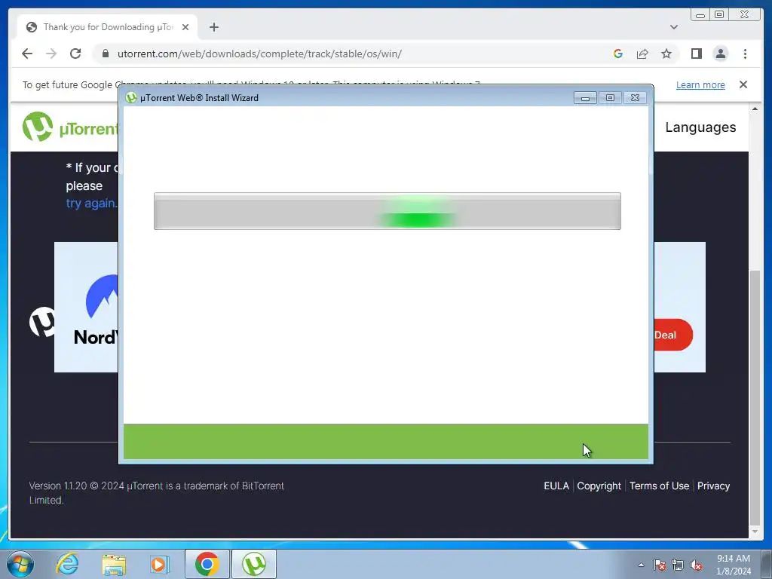Click the scrollbar down arrow

pos(755,532)
